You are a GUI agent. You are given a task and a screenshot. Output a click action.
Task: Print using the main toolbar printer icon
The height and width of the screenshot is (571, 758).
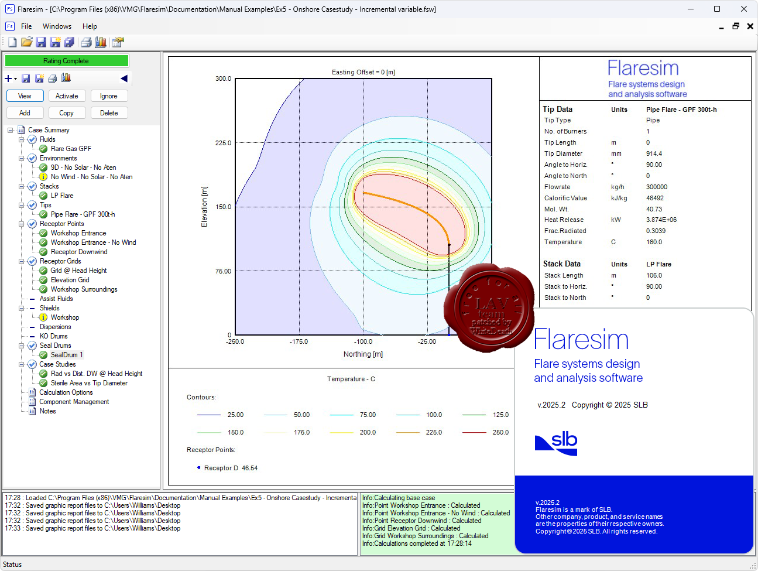[x=86, y=42]
